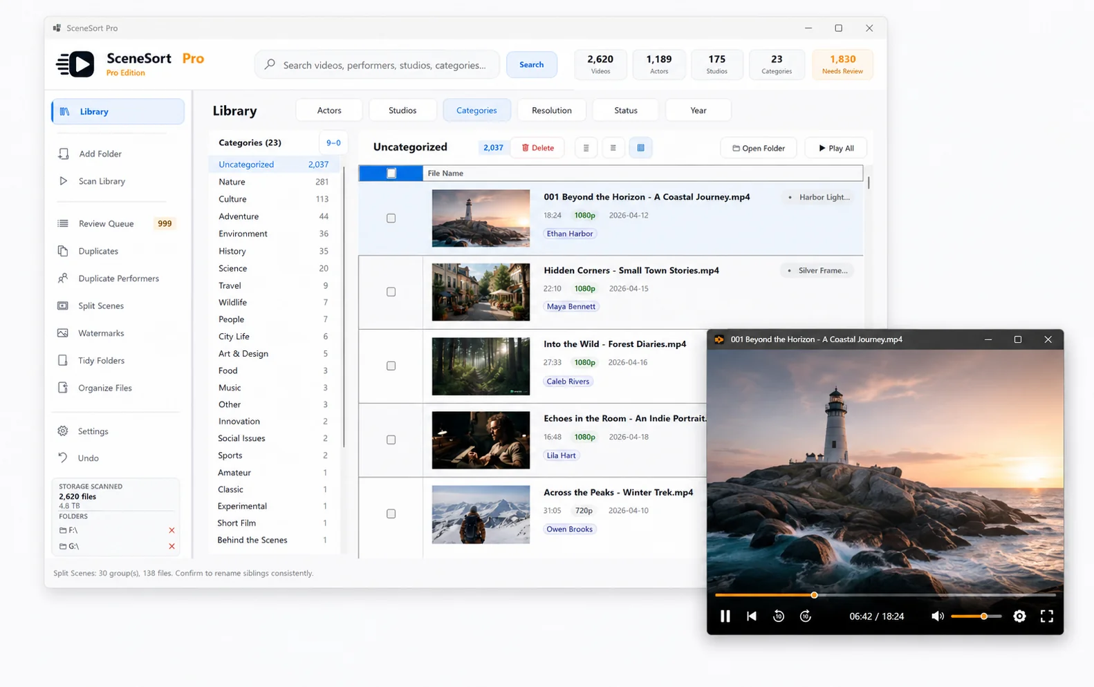The width and height of the screenshot is (1094, 687).
Task: Skip forward 10 seconds in player
Action: (x=806, y=616)
